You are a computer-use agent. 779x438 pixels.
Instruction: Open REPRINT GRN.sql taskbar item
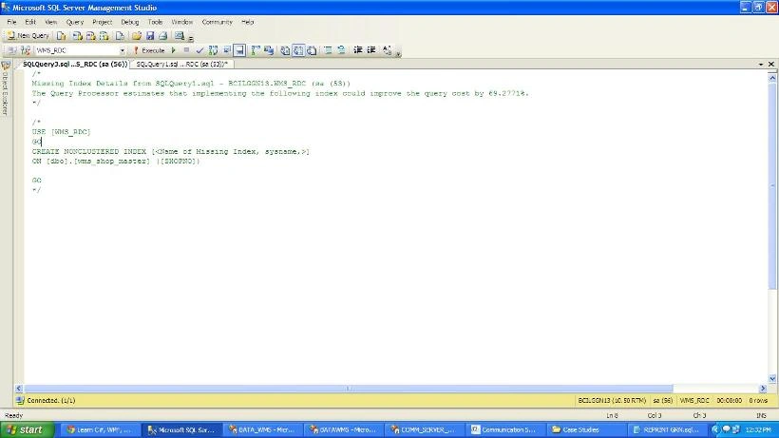[x=666, y=429]
